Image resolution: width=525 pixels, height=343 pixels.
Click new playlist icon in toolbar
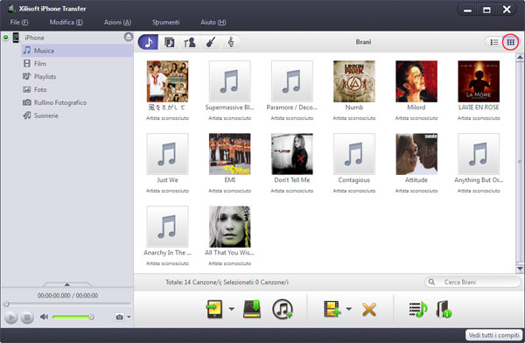point(418,309)
